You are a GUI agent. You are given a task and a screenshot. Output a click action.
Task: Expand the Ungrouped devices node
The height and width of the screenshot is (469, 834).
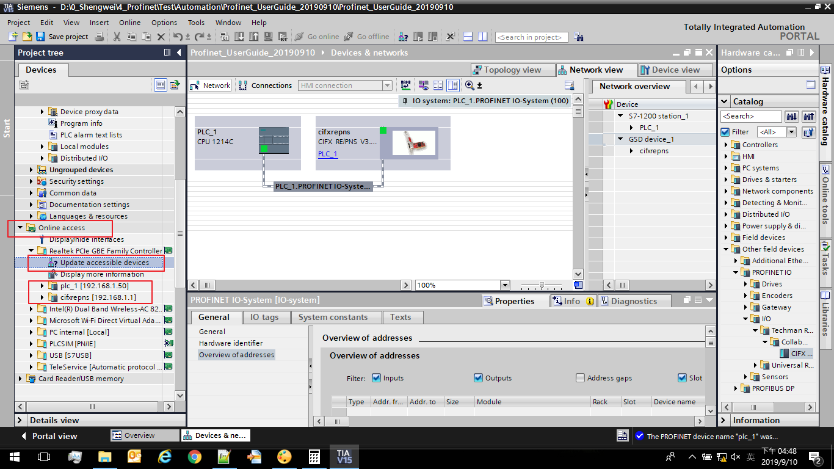[x=31, y=170]
